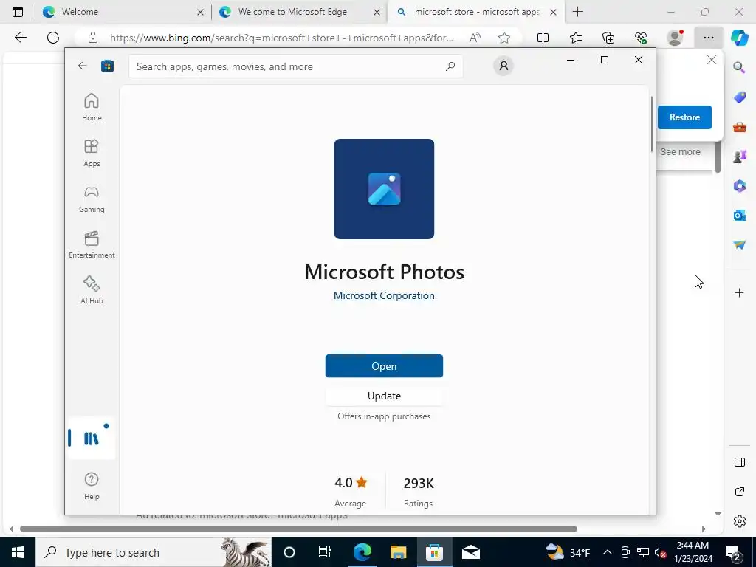The image size is (756, 567).
Task: Open Copilot in Edge sidebar
Action: (x=739, y=38)
